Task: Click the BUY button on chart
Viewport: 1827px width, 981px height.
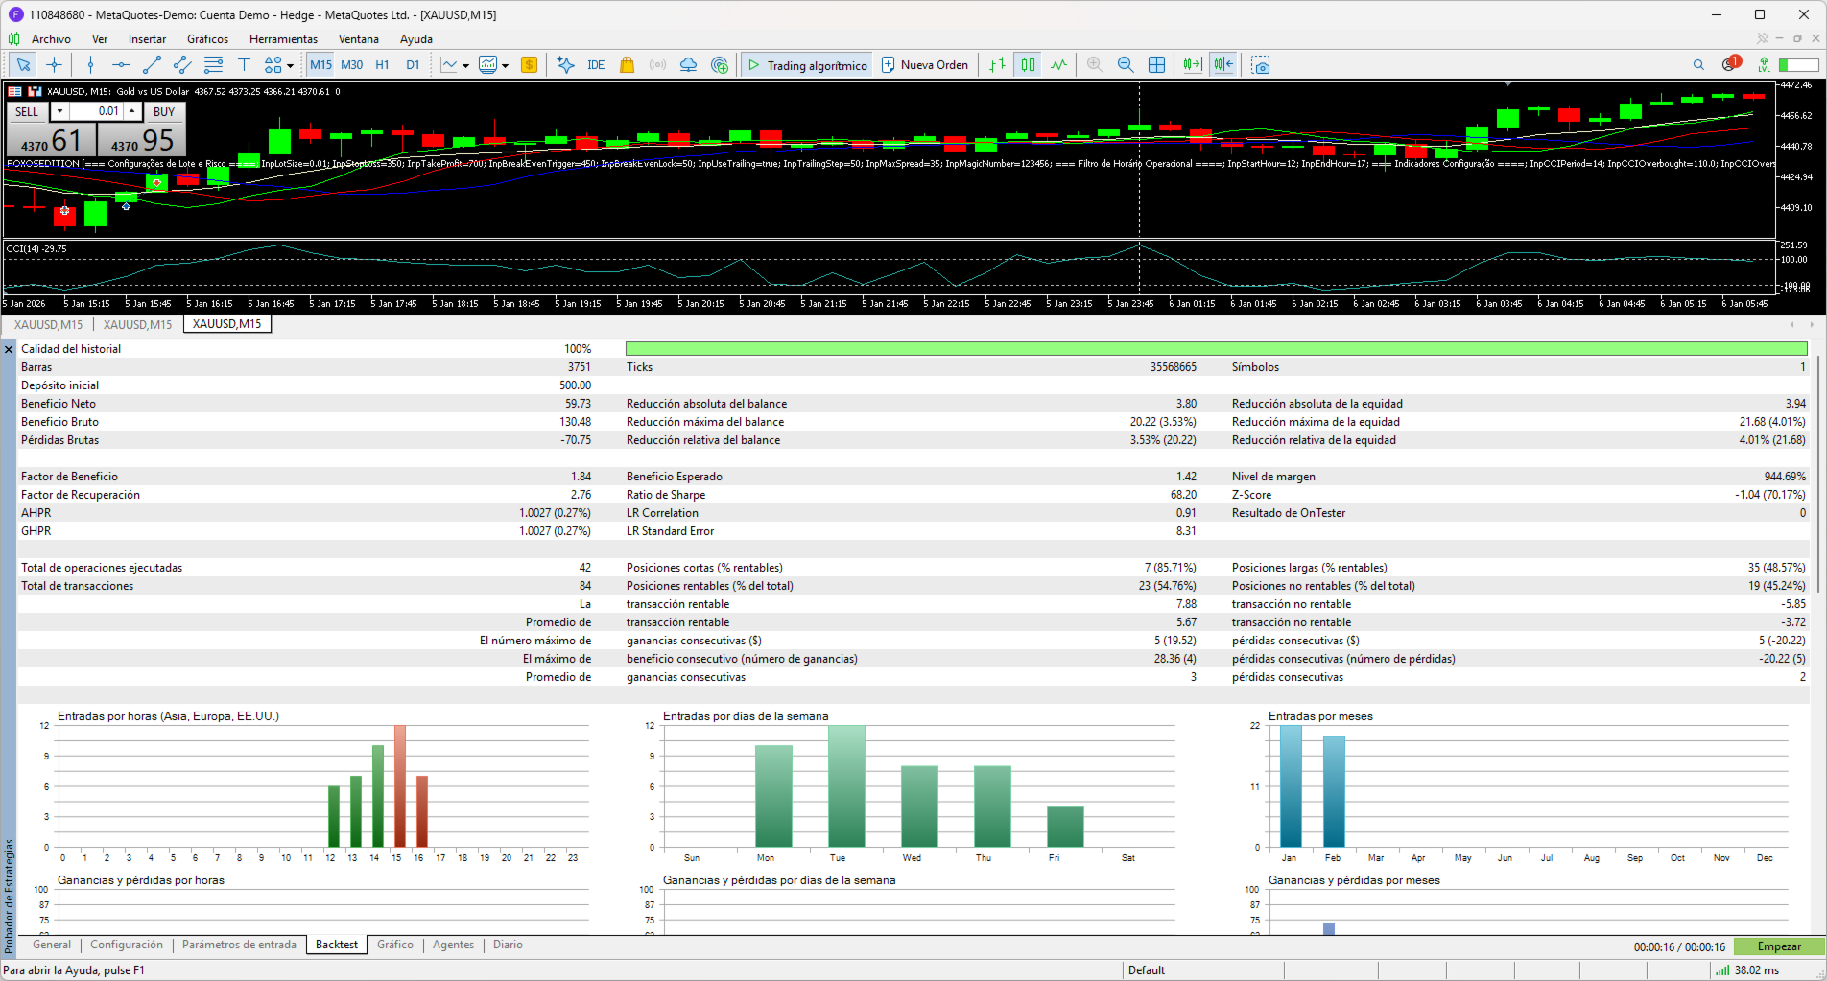Action: point(164,111)
